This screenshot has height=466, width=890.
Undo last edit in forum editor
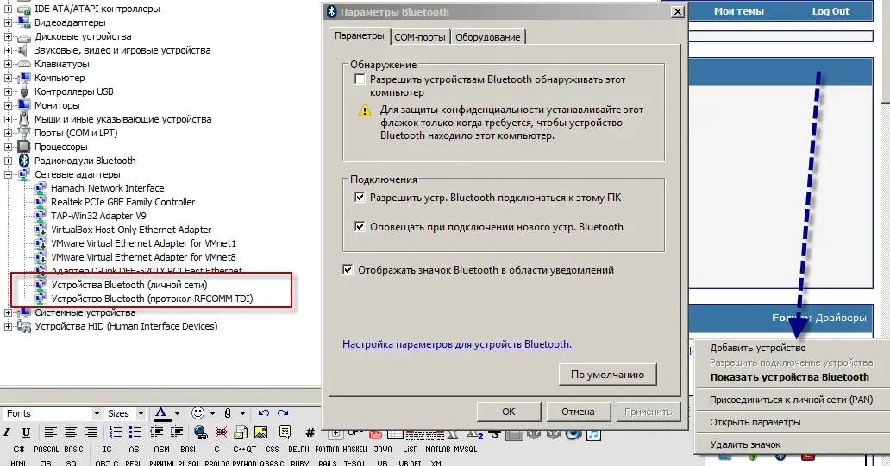pyautogui.click(x=264, y=413)
